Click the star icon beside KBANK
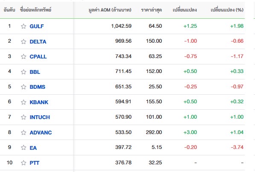Viewport: 255px width, 172px height. click(23, 102)
